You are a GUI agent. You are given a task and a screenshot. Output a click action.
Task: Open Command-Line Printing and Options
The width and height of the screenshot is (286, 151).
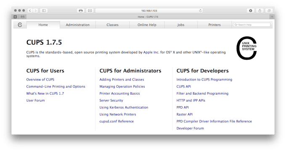pyautogui.click(x=56, y=86)
